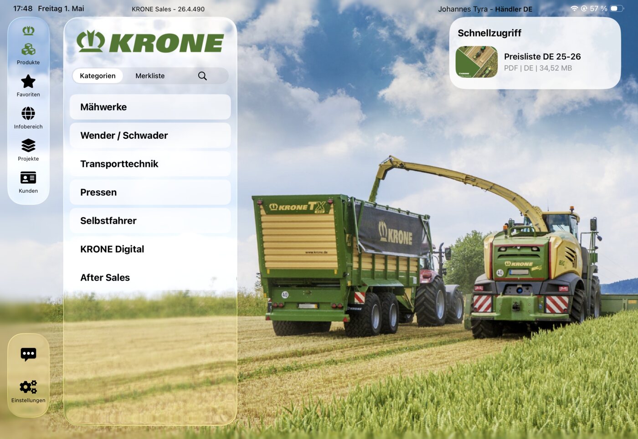The height and width of the screenshot is (439, 638).
Task: Open the Wender / Schwader category
Action: [x=150, y=136]
